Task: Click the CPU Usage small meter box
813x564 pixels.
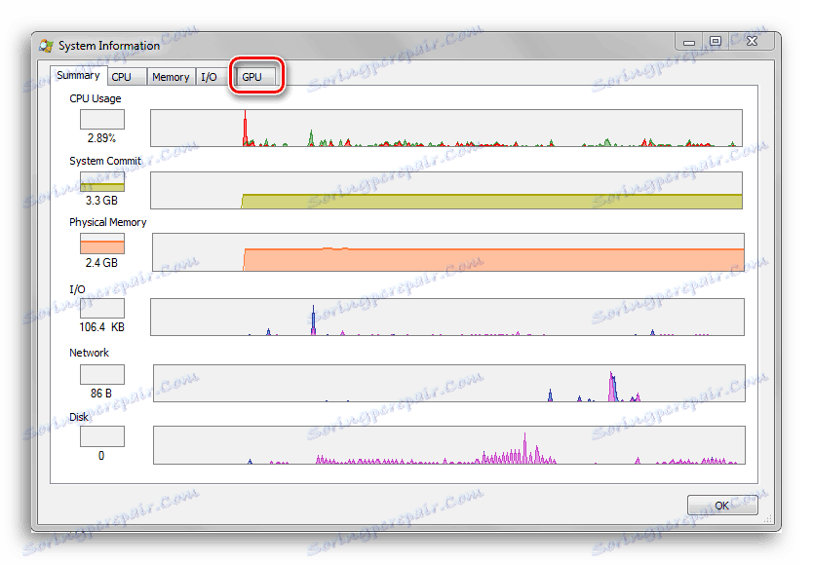Action: point(102,119)
